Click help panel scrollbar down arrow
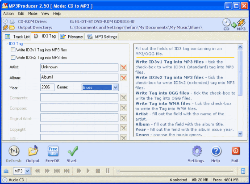This screenshot has height=184, width=250. click(240, 134)
